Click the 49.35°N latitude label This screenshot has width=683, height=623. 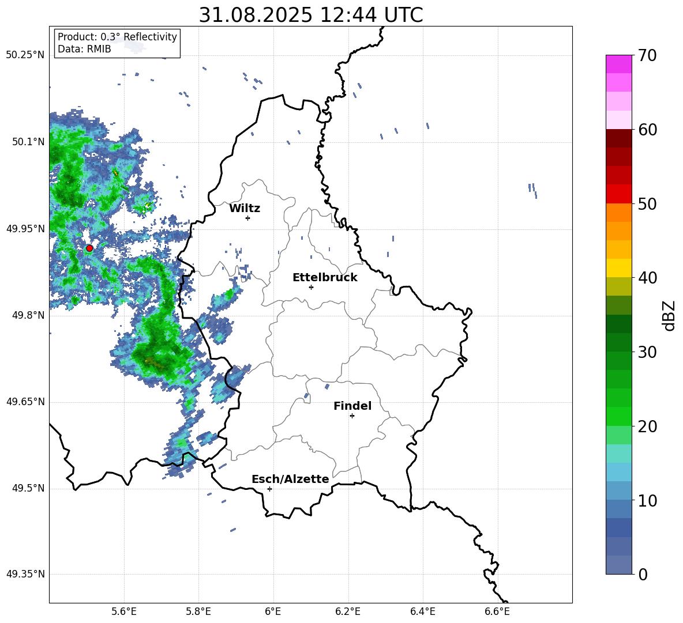(25, 574)
